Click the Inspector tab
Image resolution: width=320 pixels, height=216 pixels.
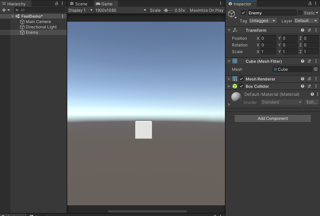pyautogui.click(x=241, y=4)
